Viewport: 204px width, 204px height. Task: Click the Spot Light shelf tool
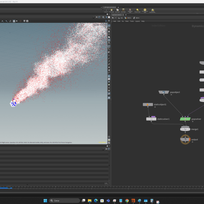tap(118, 11)
